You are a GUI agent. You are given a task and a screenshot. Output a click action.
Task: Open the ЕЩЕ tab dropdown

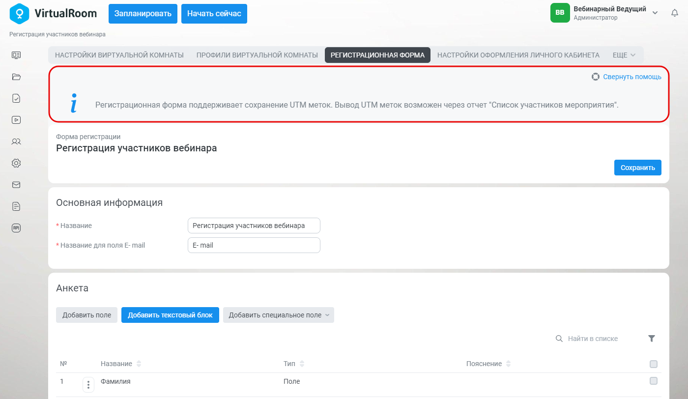coord(624,55)
